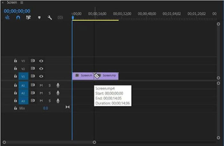Enable voice-over record on track A1

pos(58,85)
